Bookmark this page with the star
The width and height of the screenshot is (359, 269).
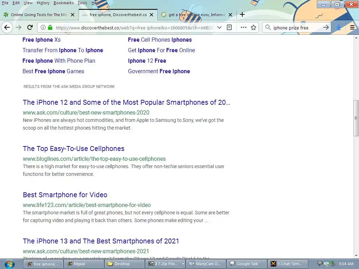(x=253, y=28)
